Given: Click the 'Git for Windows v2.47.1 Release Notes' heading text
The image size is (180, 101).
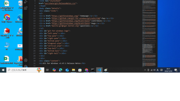Looking at the screenshot, I should pos(62,63).
